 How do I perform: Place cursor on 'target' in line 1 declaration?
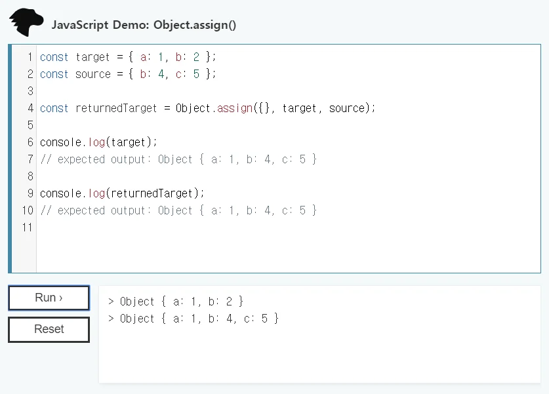92,57
